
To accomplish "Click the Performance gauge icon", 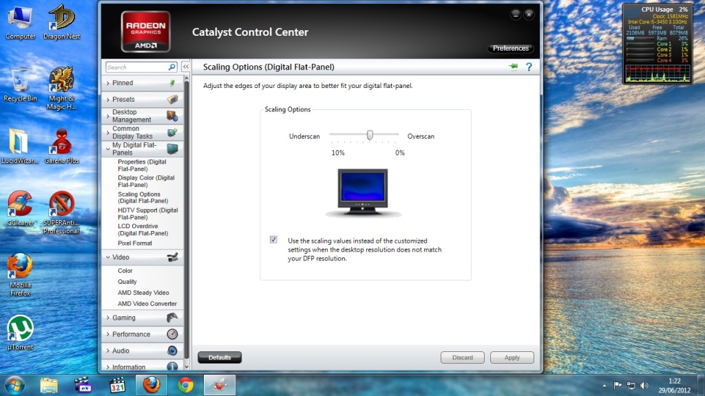I will click(x=172, y=334).
